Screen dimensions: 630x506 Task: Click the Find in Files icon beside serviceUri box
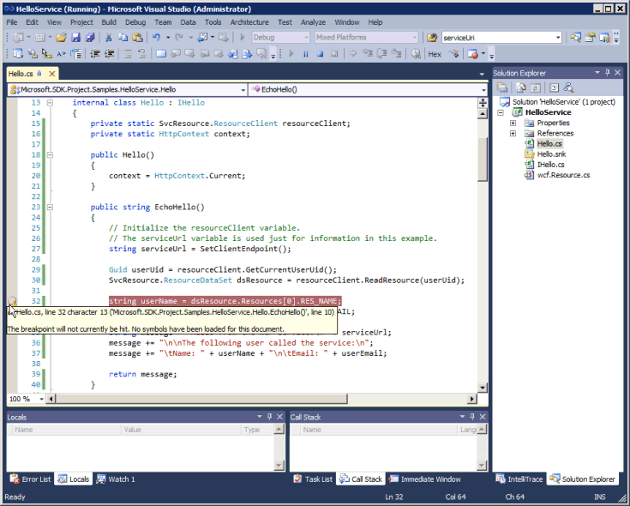432,38
